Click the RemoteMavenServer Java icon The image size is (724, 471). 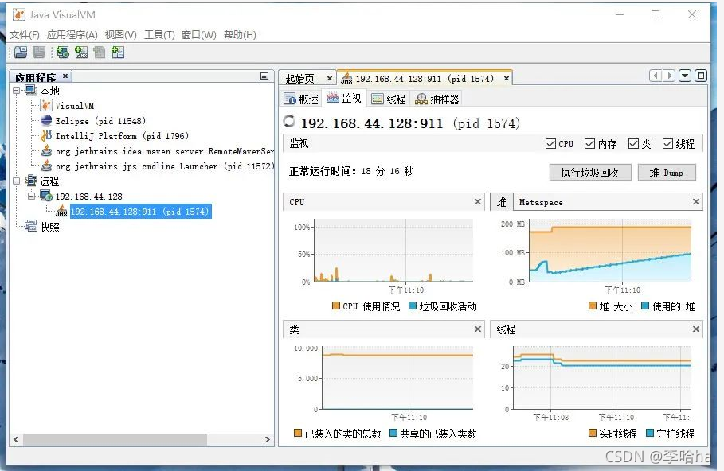coord(46,150)
